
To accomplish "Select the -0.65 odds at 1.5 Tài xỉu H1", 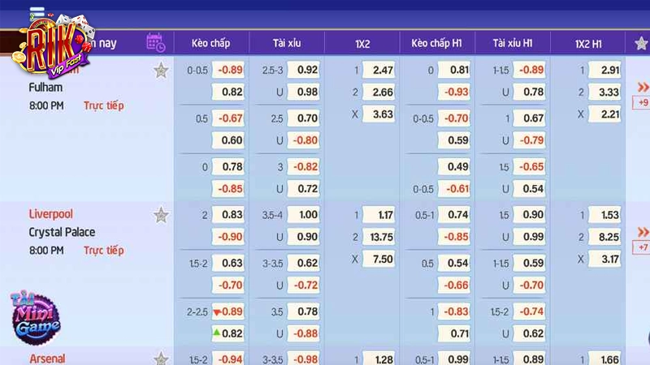I will pyautogui.click(x=530, y=166).
